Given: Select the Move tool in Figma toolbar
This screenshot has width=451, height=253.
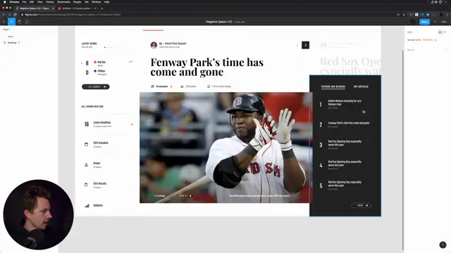Looking at the screenshot, I should coord(11,22).
